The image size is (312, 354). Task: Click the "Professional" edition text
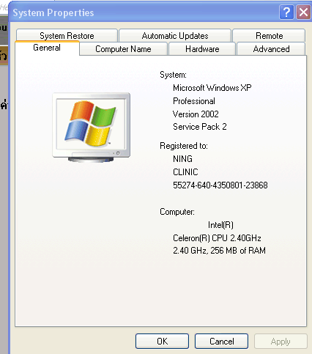194,101
